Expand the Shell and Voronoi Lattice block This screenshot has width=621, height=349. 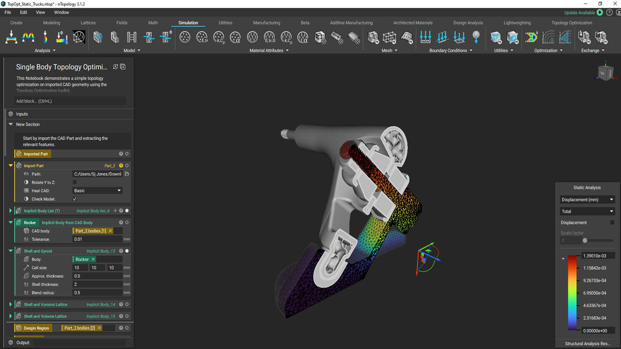tap(10, 304)
